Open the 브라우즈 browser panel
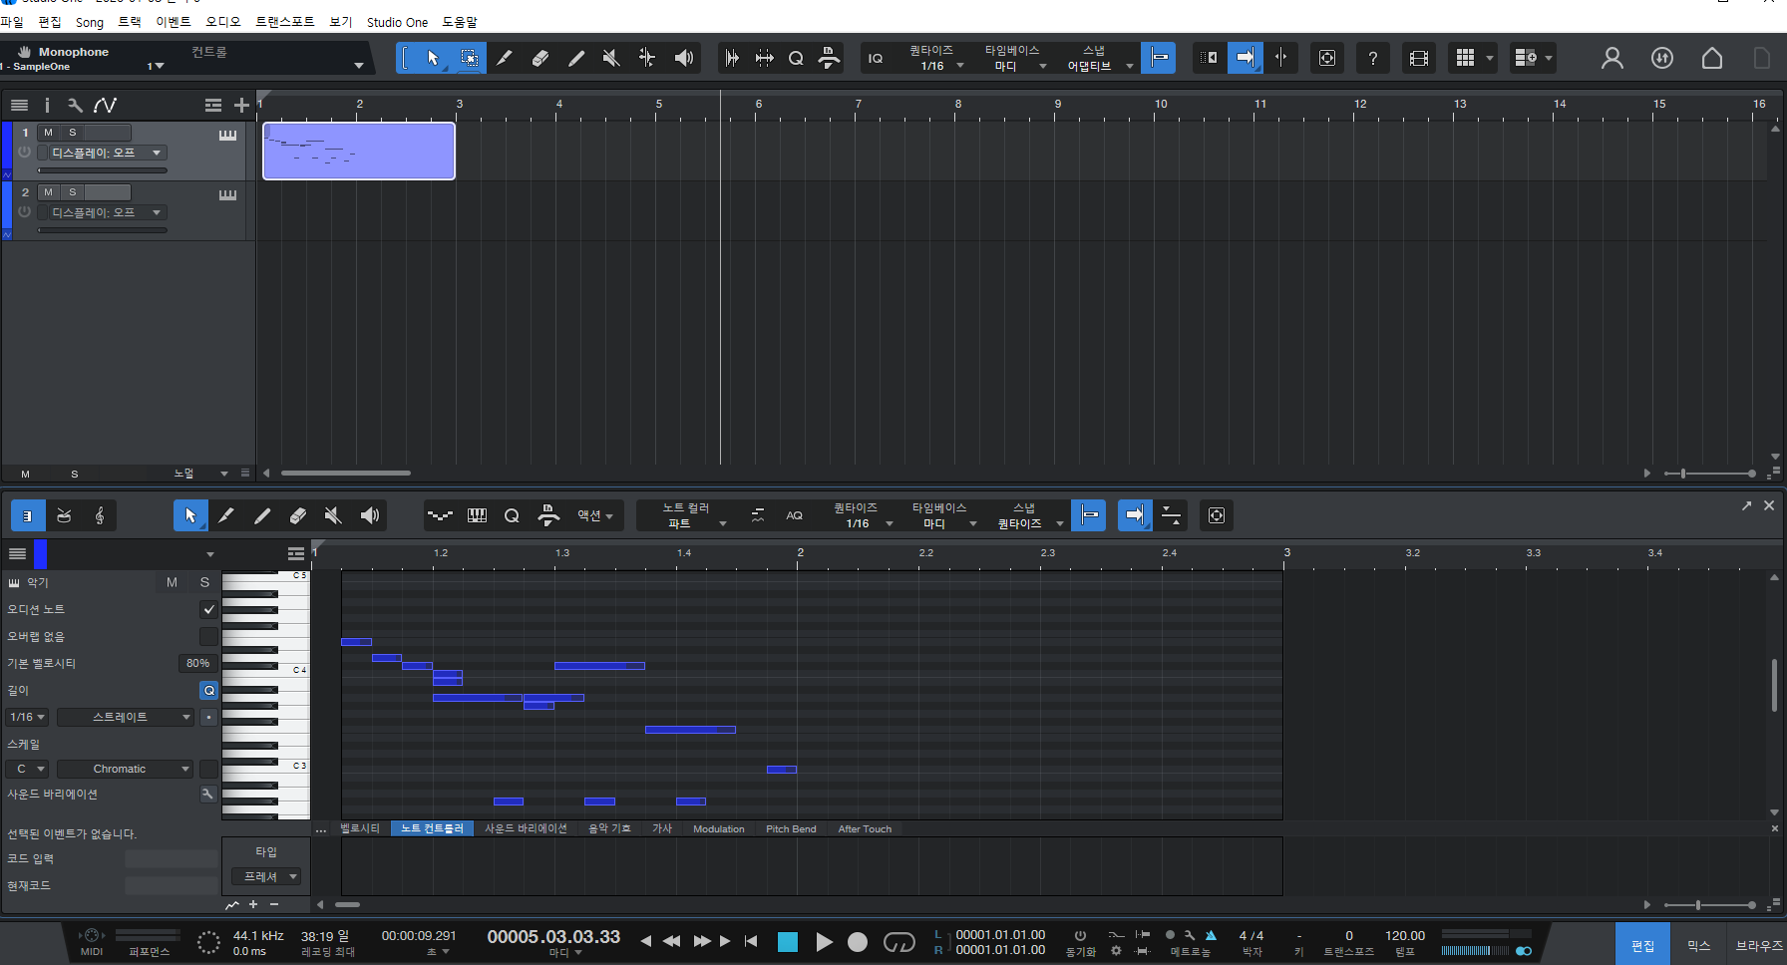The width and height of the screenshot is (1787, 965). [x=1758, y=945]
